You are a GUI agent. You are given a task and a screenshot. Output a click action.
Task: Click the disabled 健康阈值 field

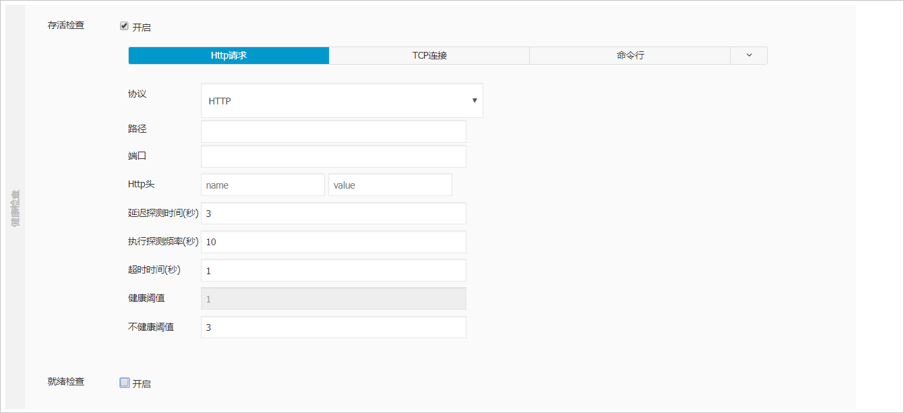334,298
